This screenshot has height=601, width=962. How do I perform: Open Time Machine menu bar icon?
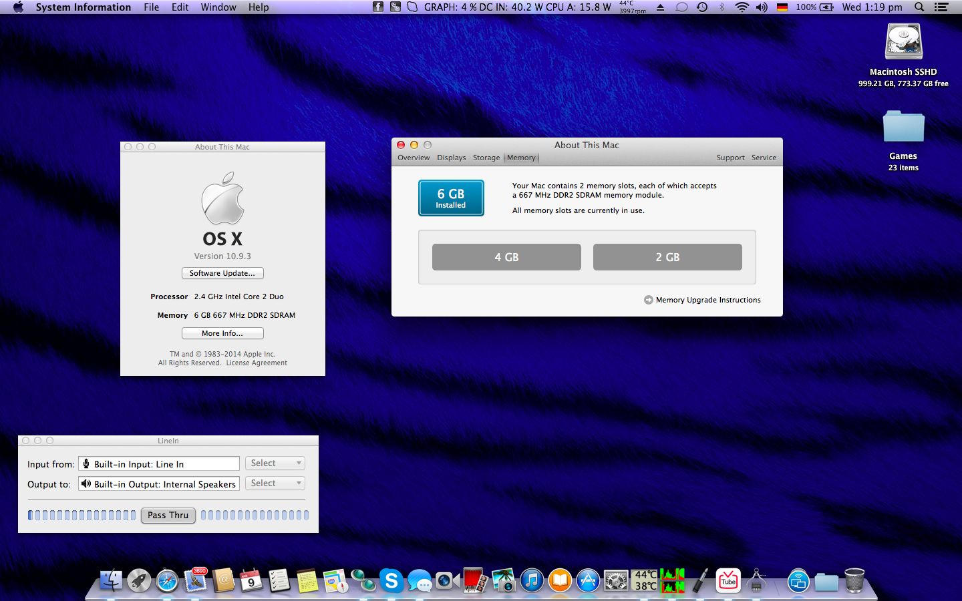click(701, 7)
